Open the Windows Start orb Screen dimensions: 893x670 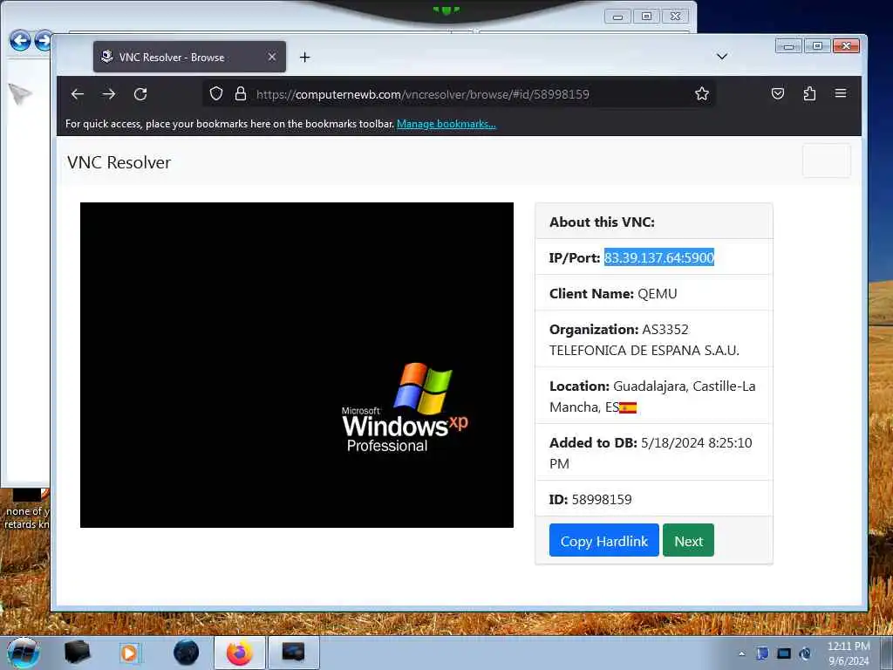tap(24, 653)
